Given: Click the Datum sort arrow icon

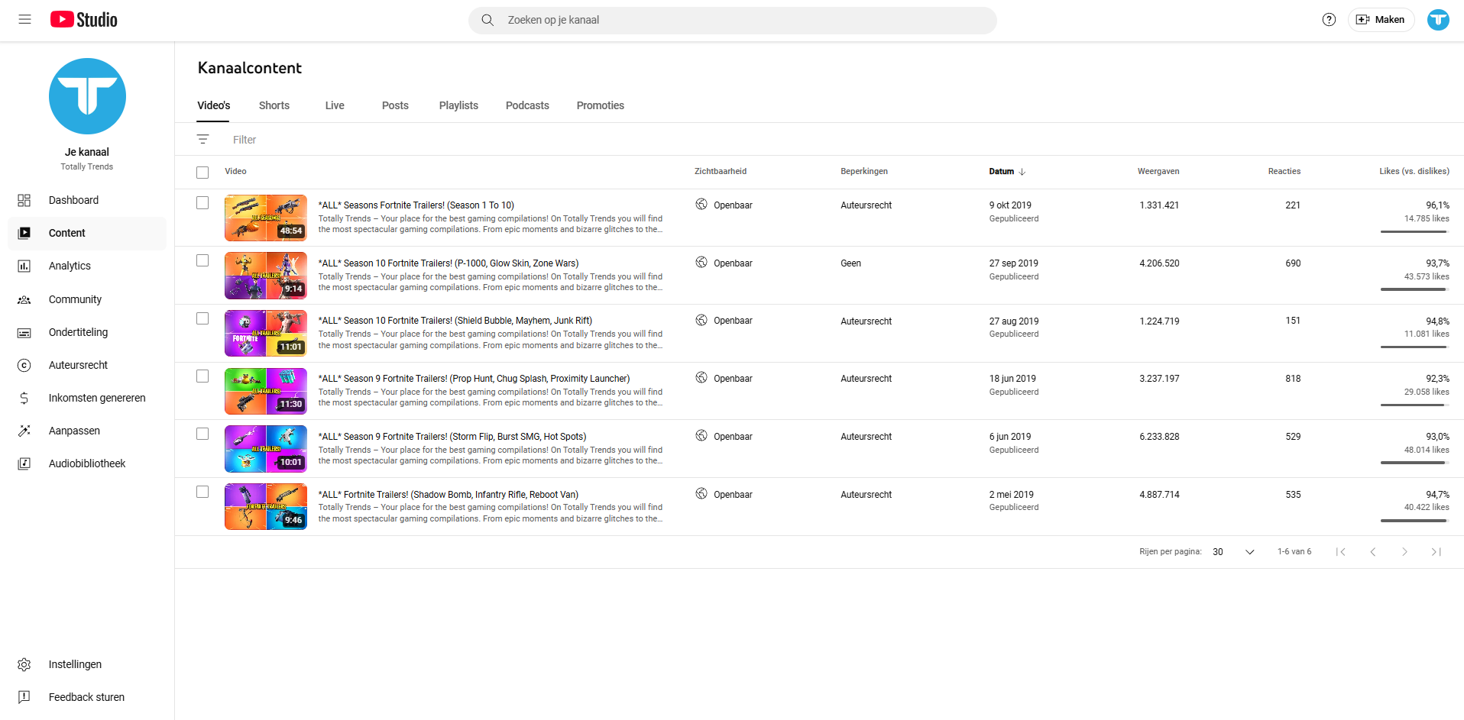Looking at the screenshot, I should [x=1022, y=172].
